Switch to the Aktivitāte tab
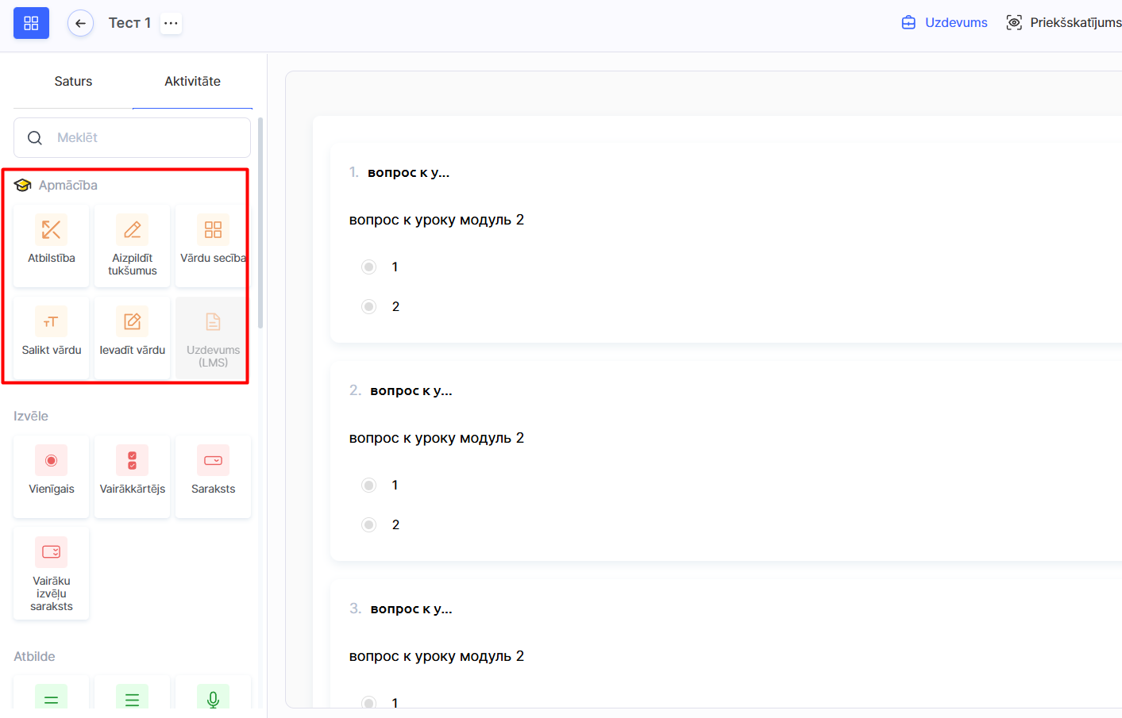This screenshot has height=718, width=1122. (192, 82)
